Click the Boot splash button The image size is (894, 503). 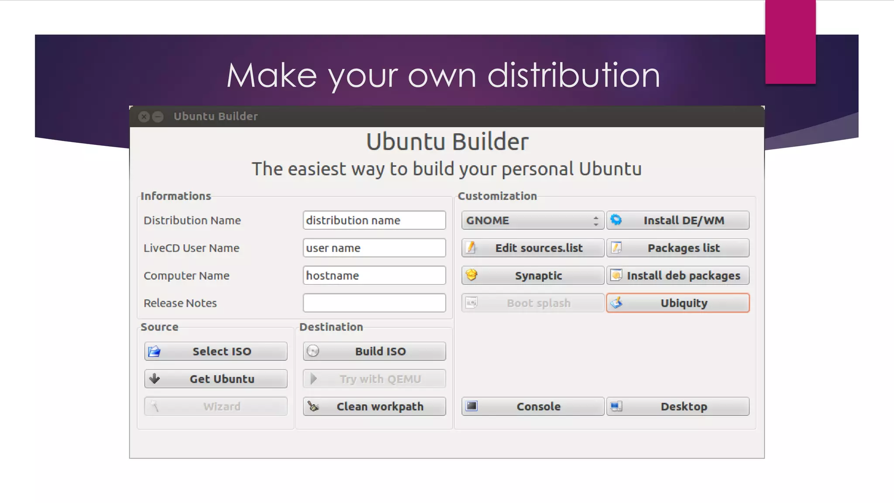(x=533, y=303)
